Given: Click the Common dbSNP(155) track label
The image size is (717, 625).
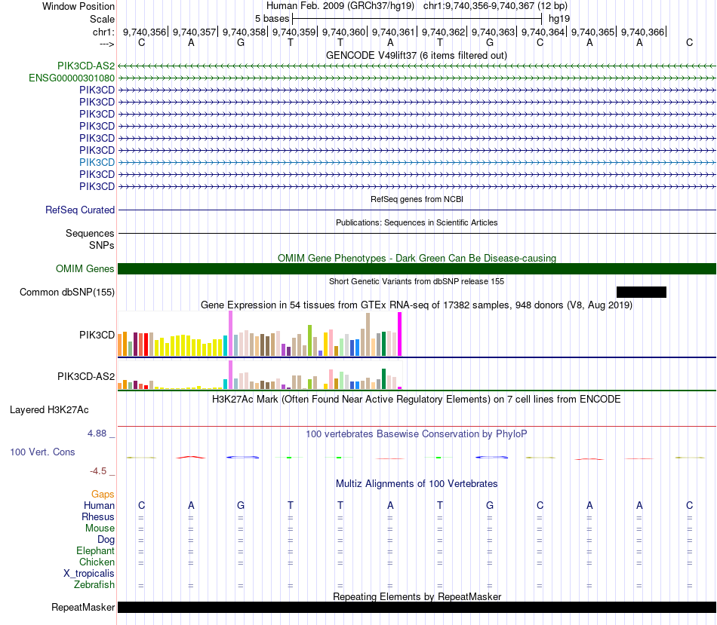Looking at the screenshot, I should [67, 292].
